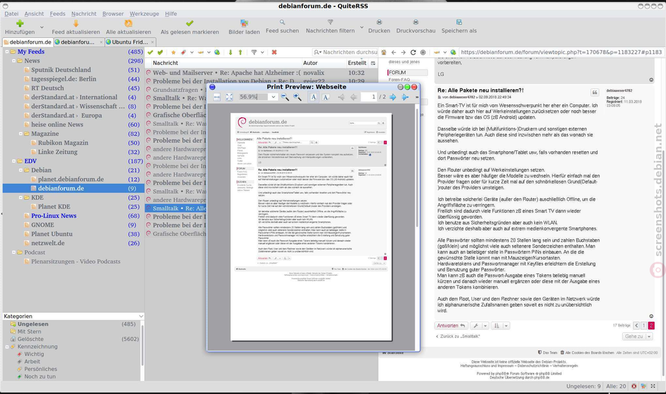Click the star icon in news toolbar

174,52
